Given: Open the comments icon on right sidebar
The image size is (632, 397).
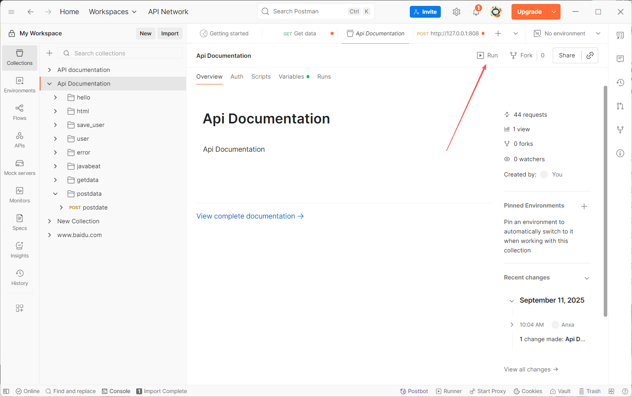Looking at the screenshot, I should pos(620,59).
